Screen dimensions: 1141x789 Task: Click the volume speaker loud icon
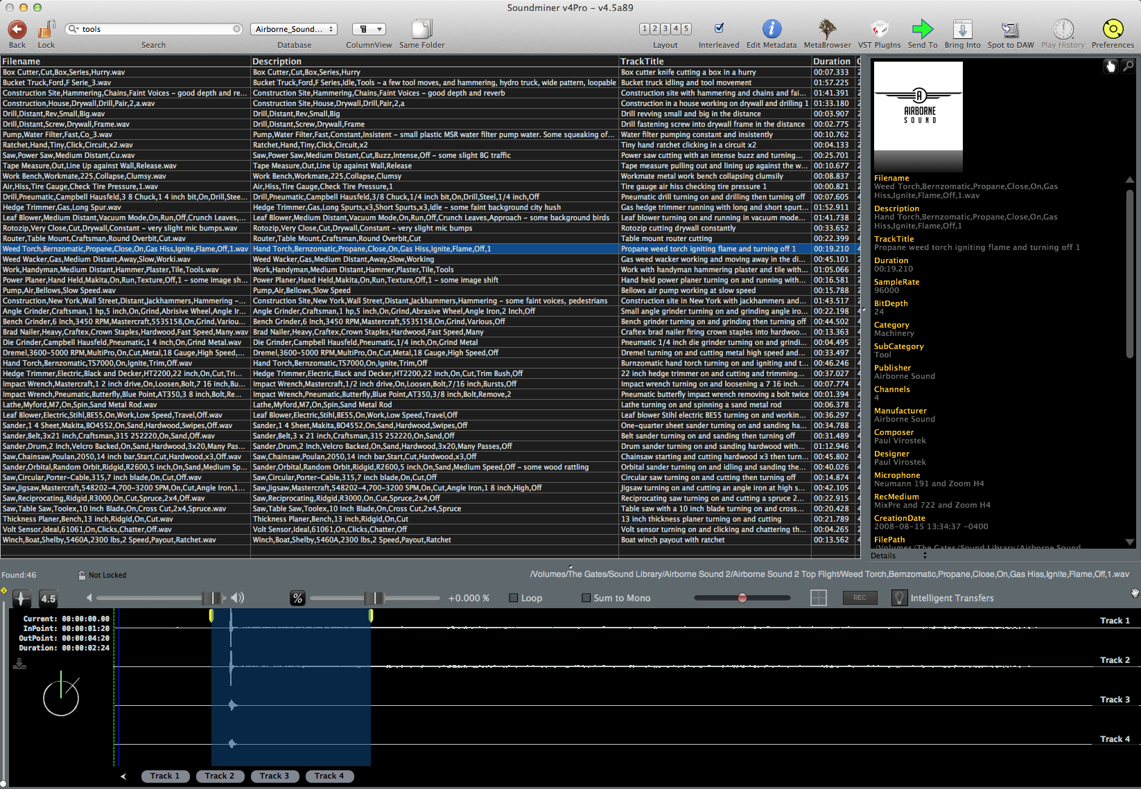[x=238, y=598]
